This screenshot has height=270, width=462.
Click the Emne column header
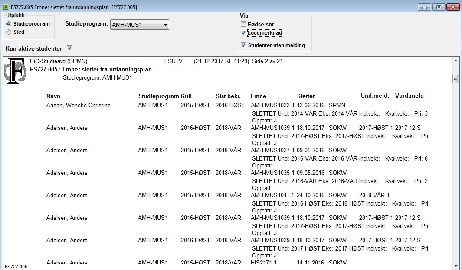coord(259,96)
